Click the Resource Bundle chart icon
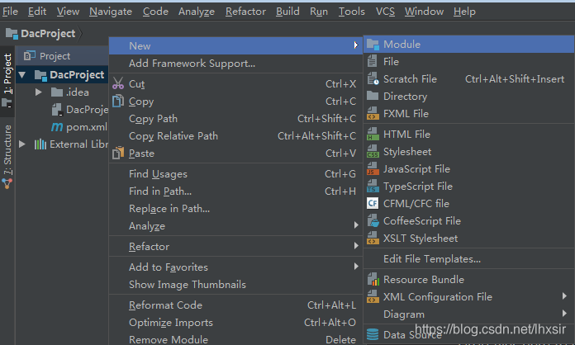Viewport: 575px width, 345px height. tap(373, 280)
